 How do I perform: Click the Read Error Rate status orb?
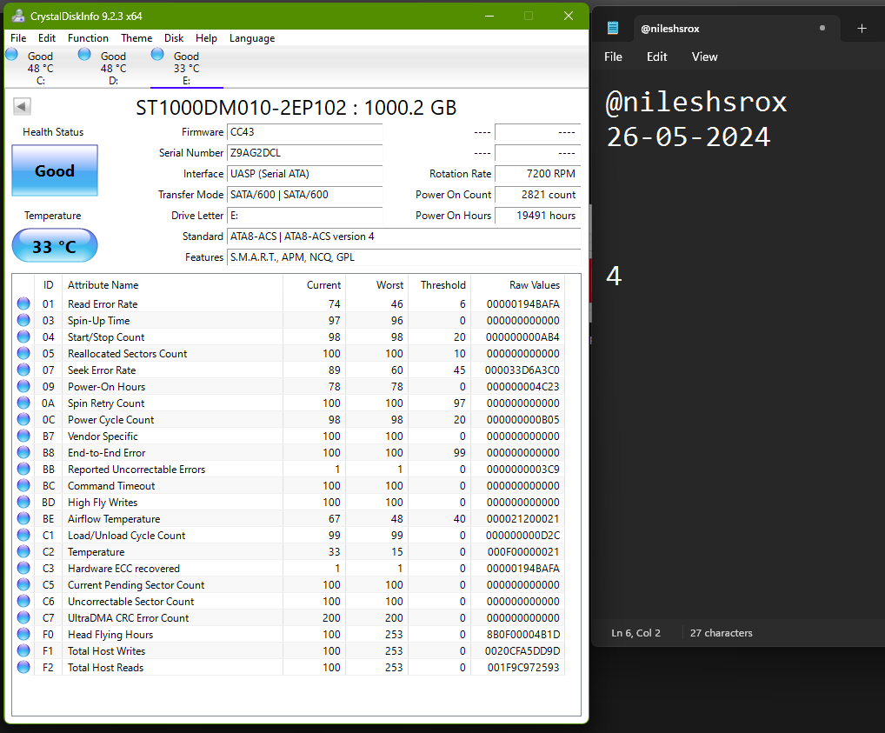pos(23,304)
